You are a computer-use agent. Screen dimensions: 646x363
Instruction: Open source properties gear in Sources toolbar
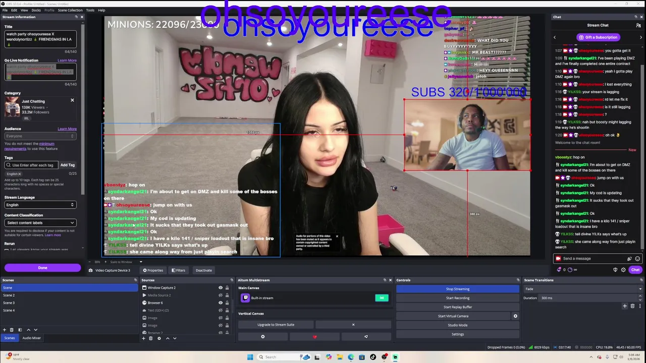click(x=159, y=338)
